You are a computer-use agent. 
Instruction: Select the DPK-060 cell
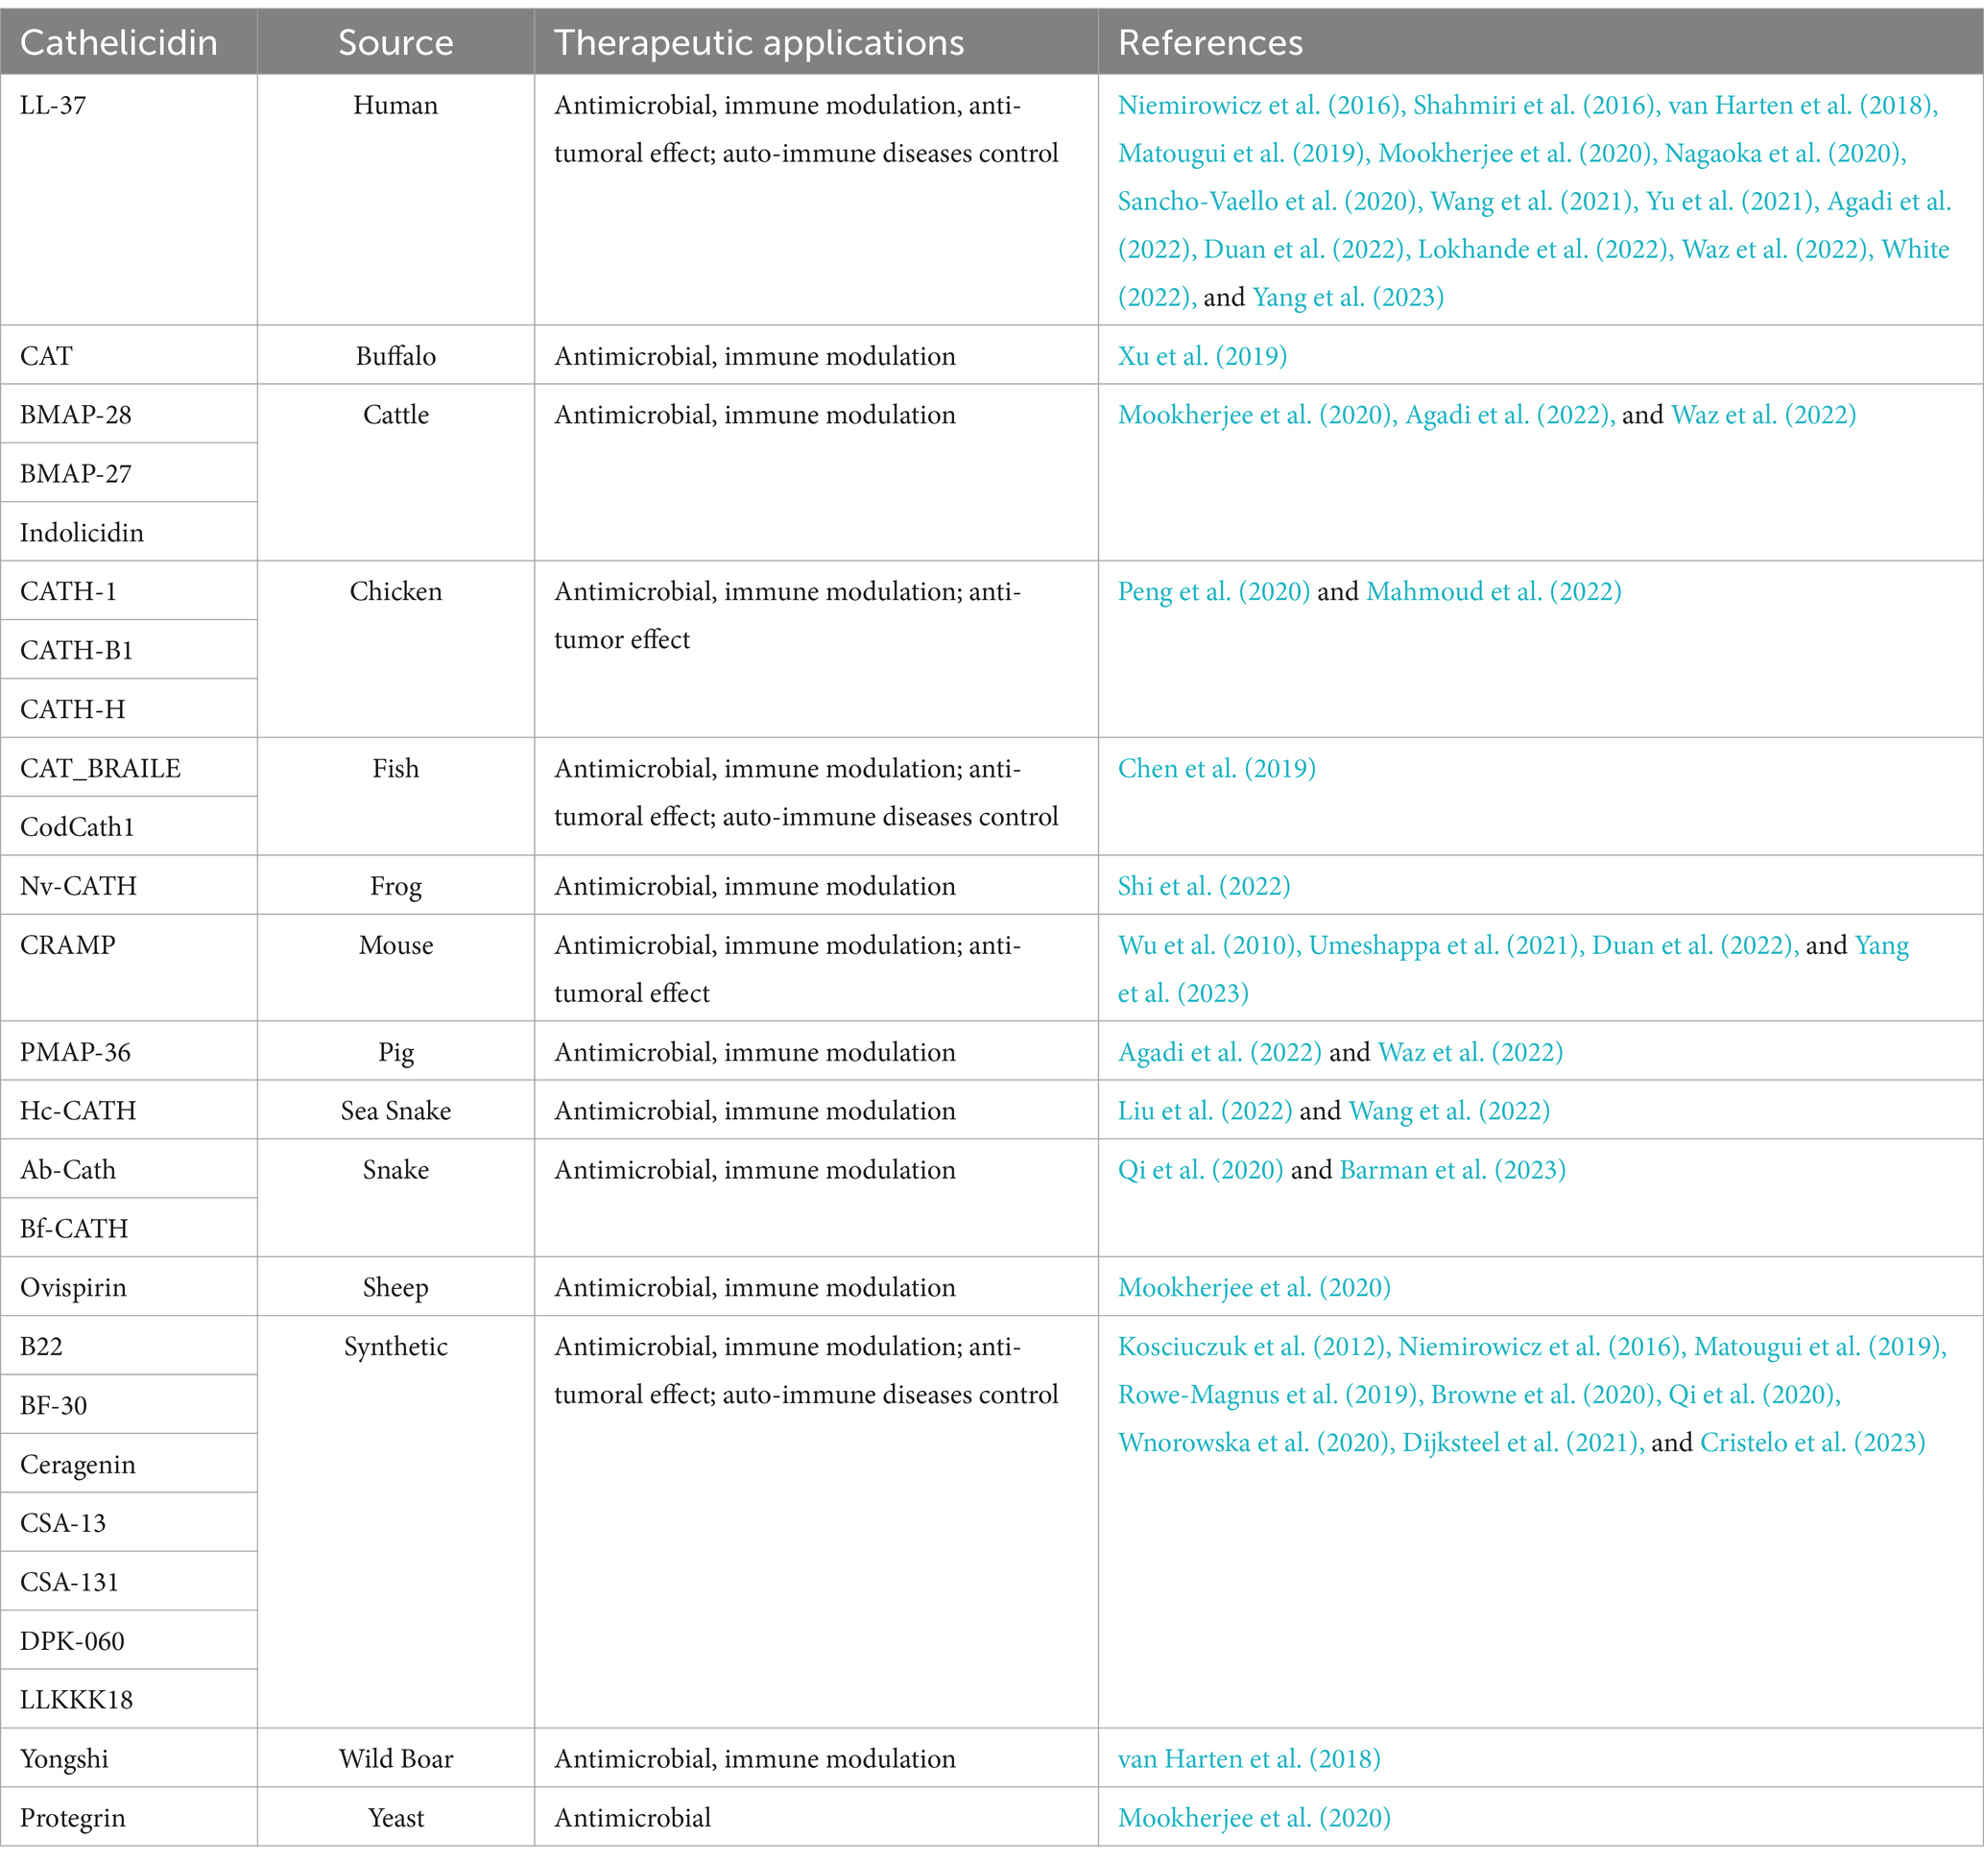click(x=129, y=1639)
